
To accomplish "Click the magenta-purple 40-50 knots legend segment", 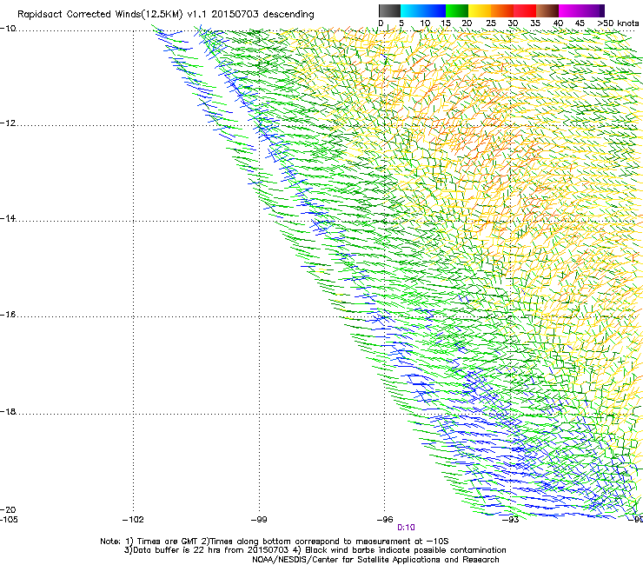I will [x=581, y=10].
